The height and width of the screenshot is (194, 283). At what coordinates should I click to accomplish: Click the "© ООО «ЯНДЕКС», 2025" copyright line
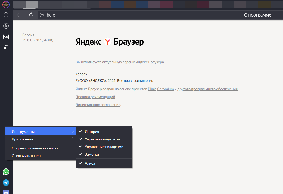coord(114,80)
